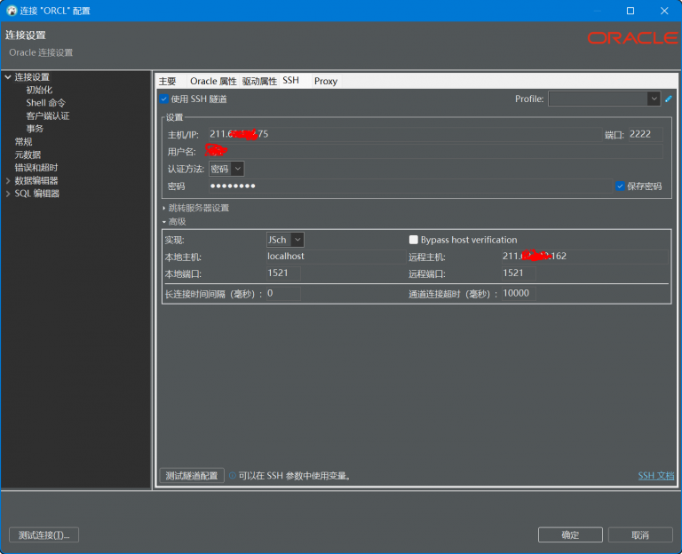
Task: Expand the 数据编辑器 tree node
Action: click(8, 180)
